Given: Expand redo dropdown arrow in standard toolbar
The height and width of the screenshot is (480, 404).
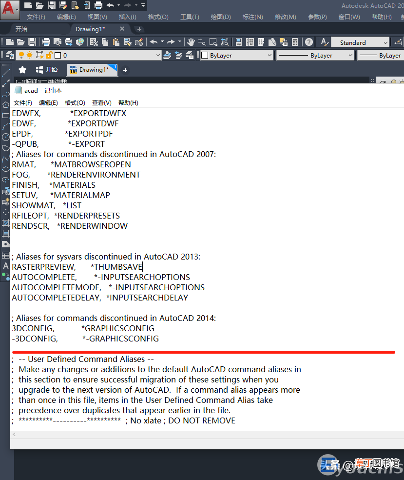Looking at the screenshot, I should click(x=179, y=42).
